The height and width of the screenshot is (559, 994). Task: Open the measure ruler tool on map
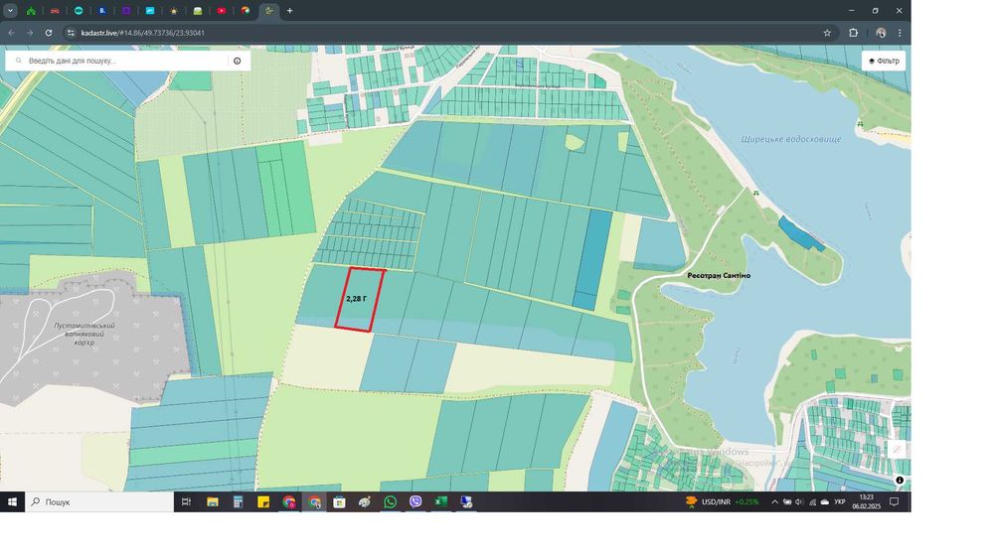897,450
